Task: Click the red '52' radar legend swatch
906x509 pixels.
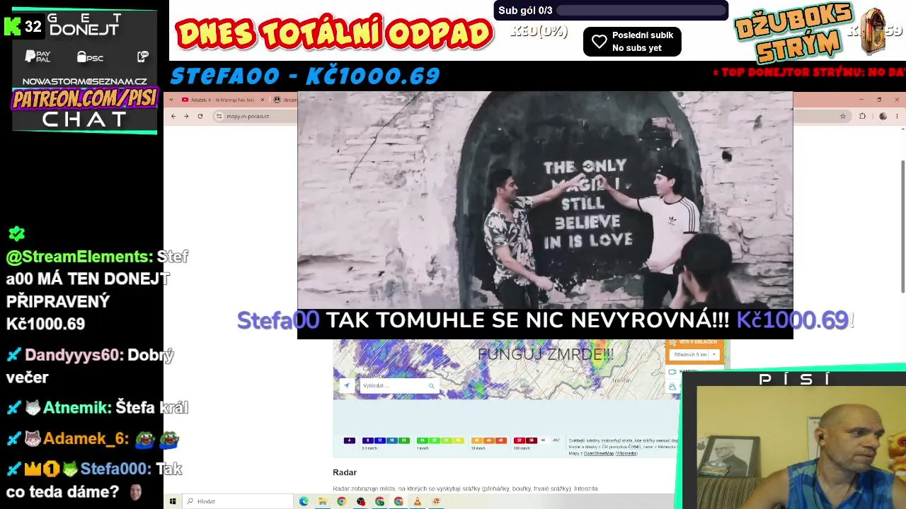Action: (x=518, y=440)
